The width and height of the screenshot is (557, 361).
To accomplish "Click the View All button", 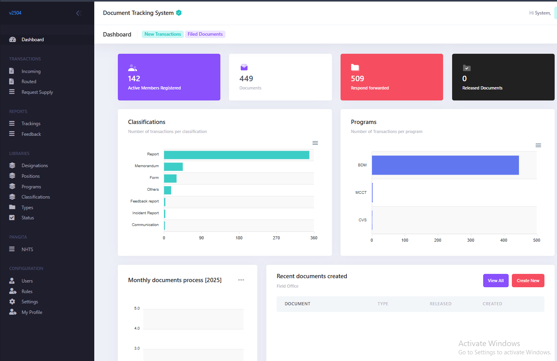I will (496, 281).
